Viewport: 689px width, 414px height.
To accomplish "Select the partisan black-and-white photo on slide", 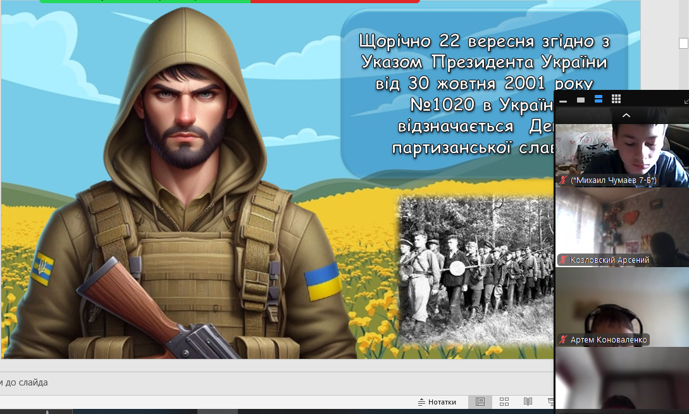I will pos(475,270).
